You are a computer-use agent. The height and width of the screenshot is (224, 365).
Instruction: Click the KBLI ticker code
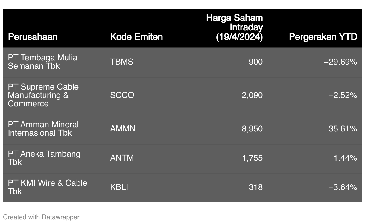point(119,187)
